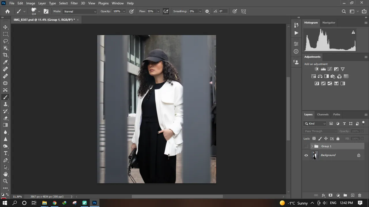Expand the Group 1 folder
The image size is (369, 207).
coord(312,146)
